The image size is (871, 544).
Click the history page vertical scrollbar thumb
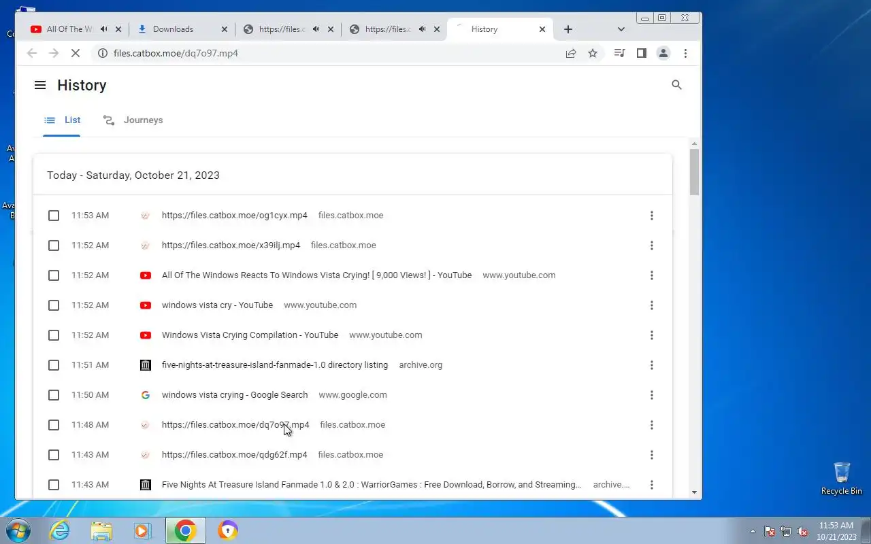click(x=694, y=172)
